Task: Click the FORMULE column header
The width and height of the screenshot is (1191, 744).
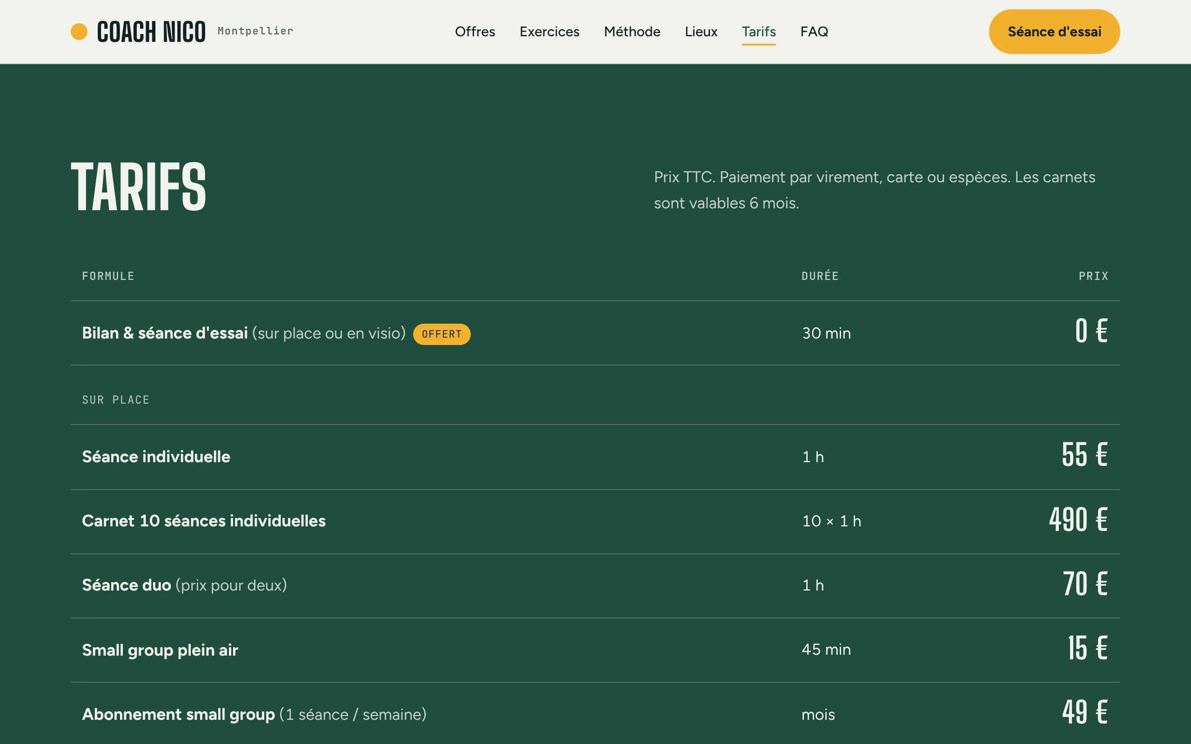Action: pyautogui.click(x=108, y=276)
